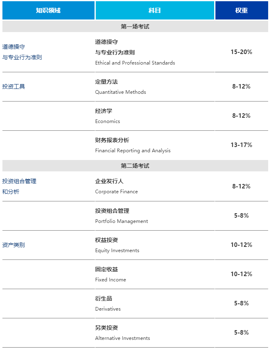
Task: Open the 投资组合管理 和分析 category
Action: click(19, 186)
